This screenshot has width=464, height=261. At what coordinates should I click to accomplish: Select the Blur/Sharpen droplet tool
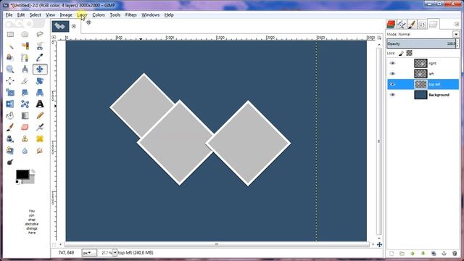[25, 150]
